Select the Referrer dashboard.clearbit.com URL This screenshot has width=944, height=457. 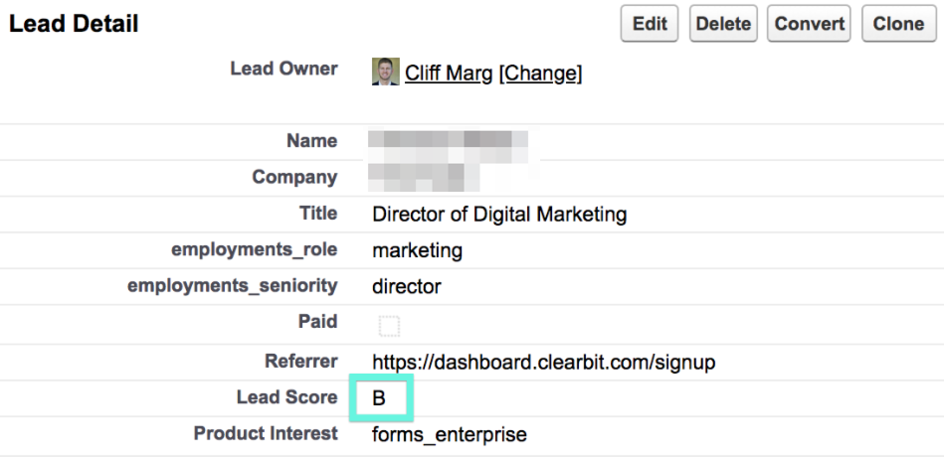[544, 363]
